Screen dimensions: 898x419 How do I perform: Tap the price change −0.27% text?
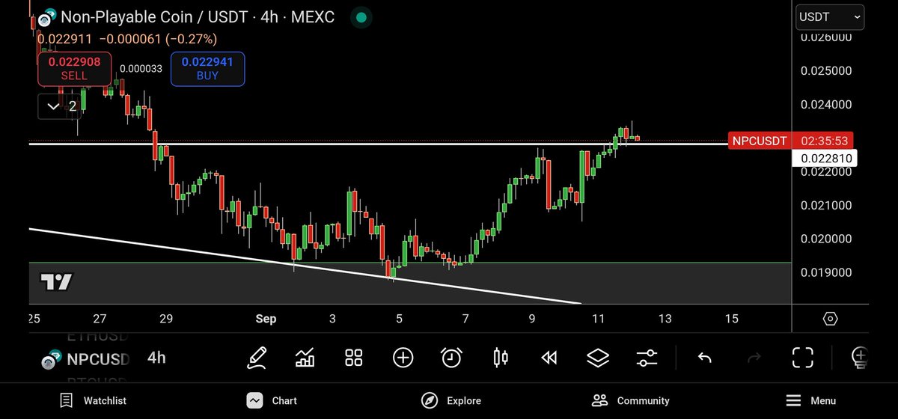click(x=192, y=39)
